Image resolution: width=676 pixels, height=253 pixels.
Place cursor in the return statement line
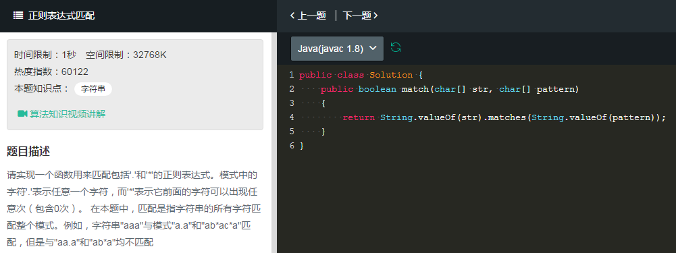504,117
